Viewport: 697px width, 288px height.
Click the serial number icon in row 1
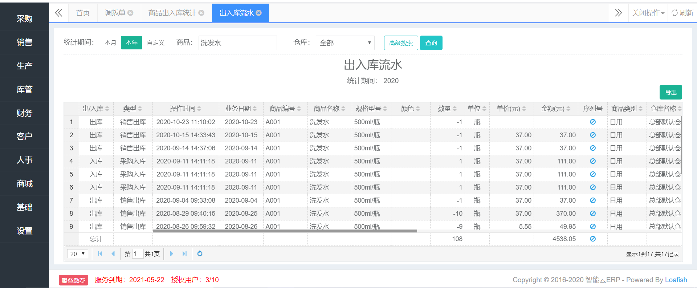pyautogui.click(x=592, y=122)
